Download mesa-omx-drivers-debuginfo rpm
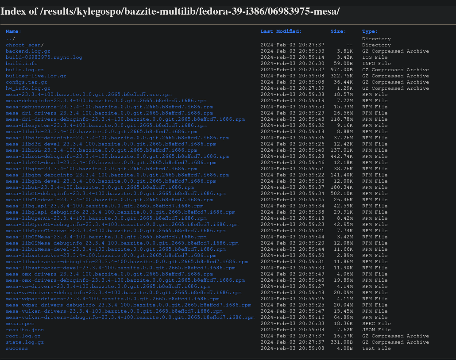The image size is (456, 360). tap(125, 280)
